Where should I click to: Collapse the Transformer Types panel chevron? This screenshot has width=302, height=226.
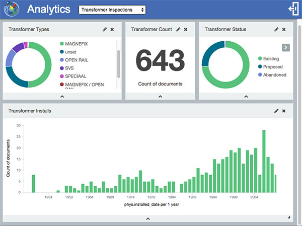tap(62, 96)
